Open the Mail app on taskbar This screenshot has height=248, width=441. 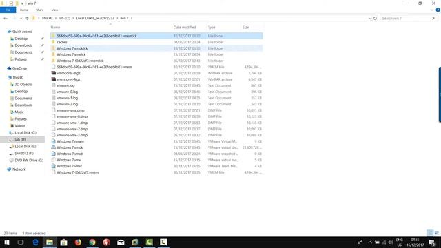(x=121, y=242)
